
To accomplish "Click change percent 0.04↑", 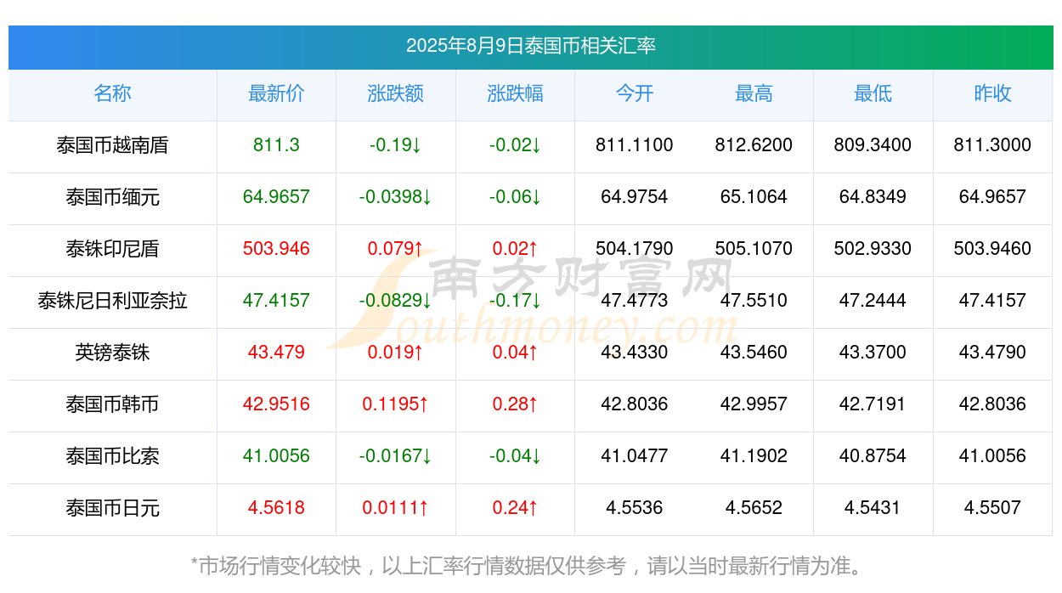I will pyautogui.click(x=515, y=353).
